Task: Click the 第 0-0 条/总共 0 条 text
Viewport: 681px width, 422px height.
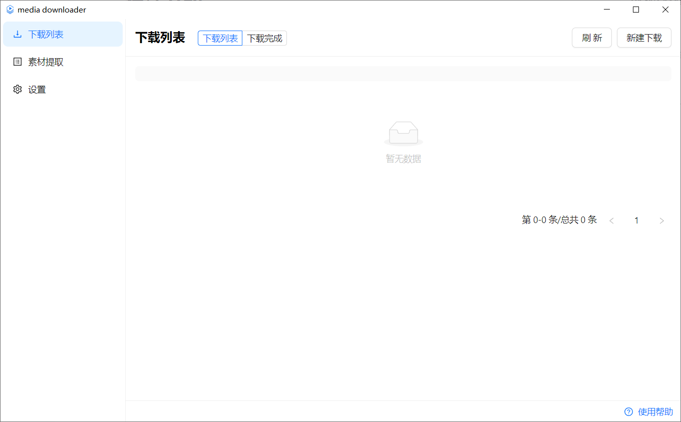Action: pos(559,220)
